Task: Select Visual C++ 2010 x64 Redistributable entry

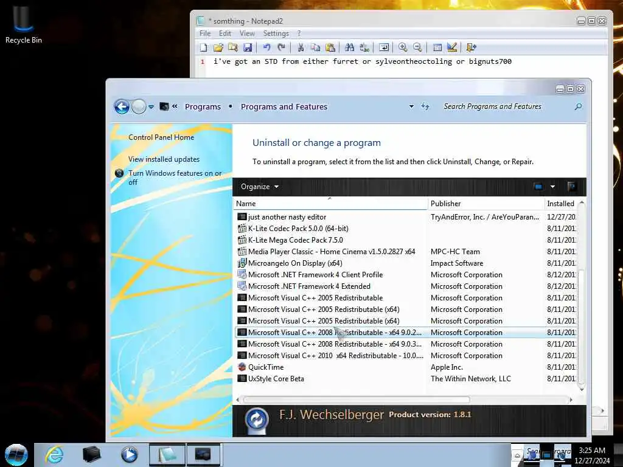Action: coord(405,356)
